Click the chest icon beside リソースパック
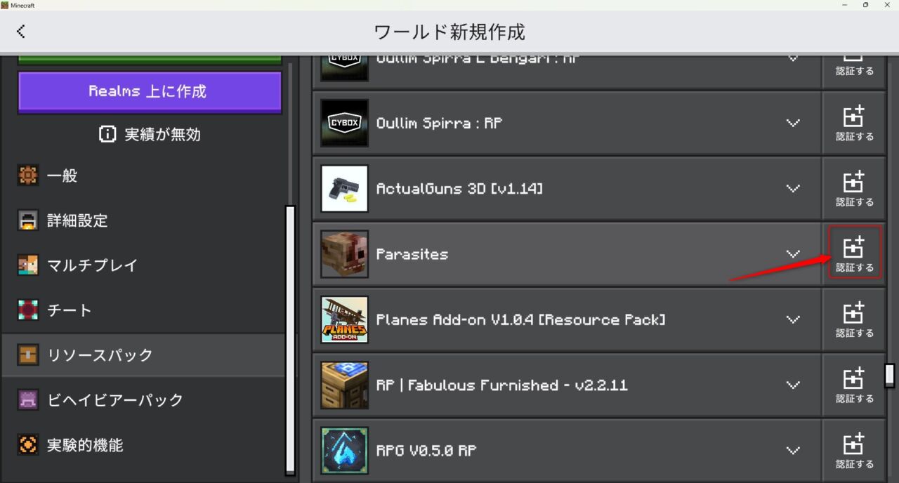899x483 pixels. tap(27, 355)
